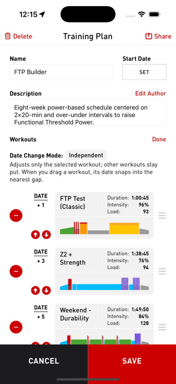Remove the Weekend - Durability workout

[x=16, y=327]
